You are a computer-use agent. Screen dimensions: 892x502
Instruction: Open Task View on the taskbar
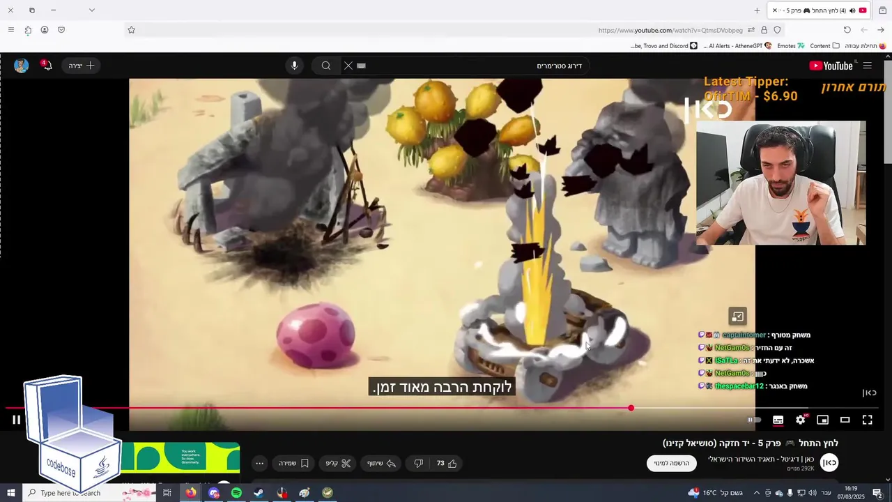pyautogui.click(x=167, y=493)
